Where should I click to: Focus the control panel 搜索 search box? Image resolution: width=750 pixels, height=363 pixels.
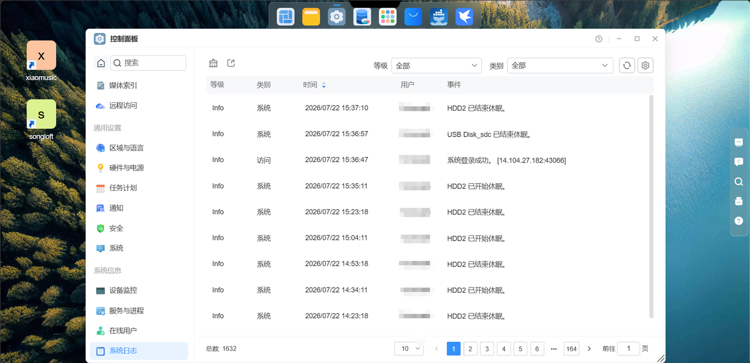click(148, 63)
